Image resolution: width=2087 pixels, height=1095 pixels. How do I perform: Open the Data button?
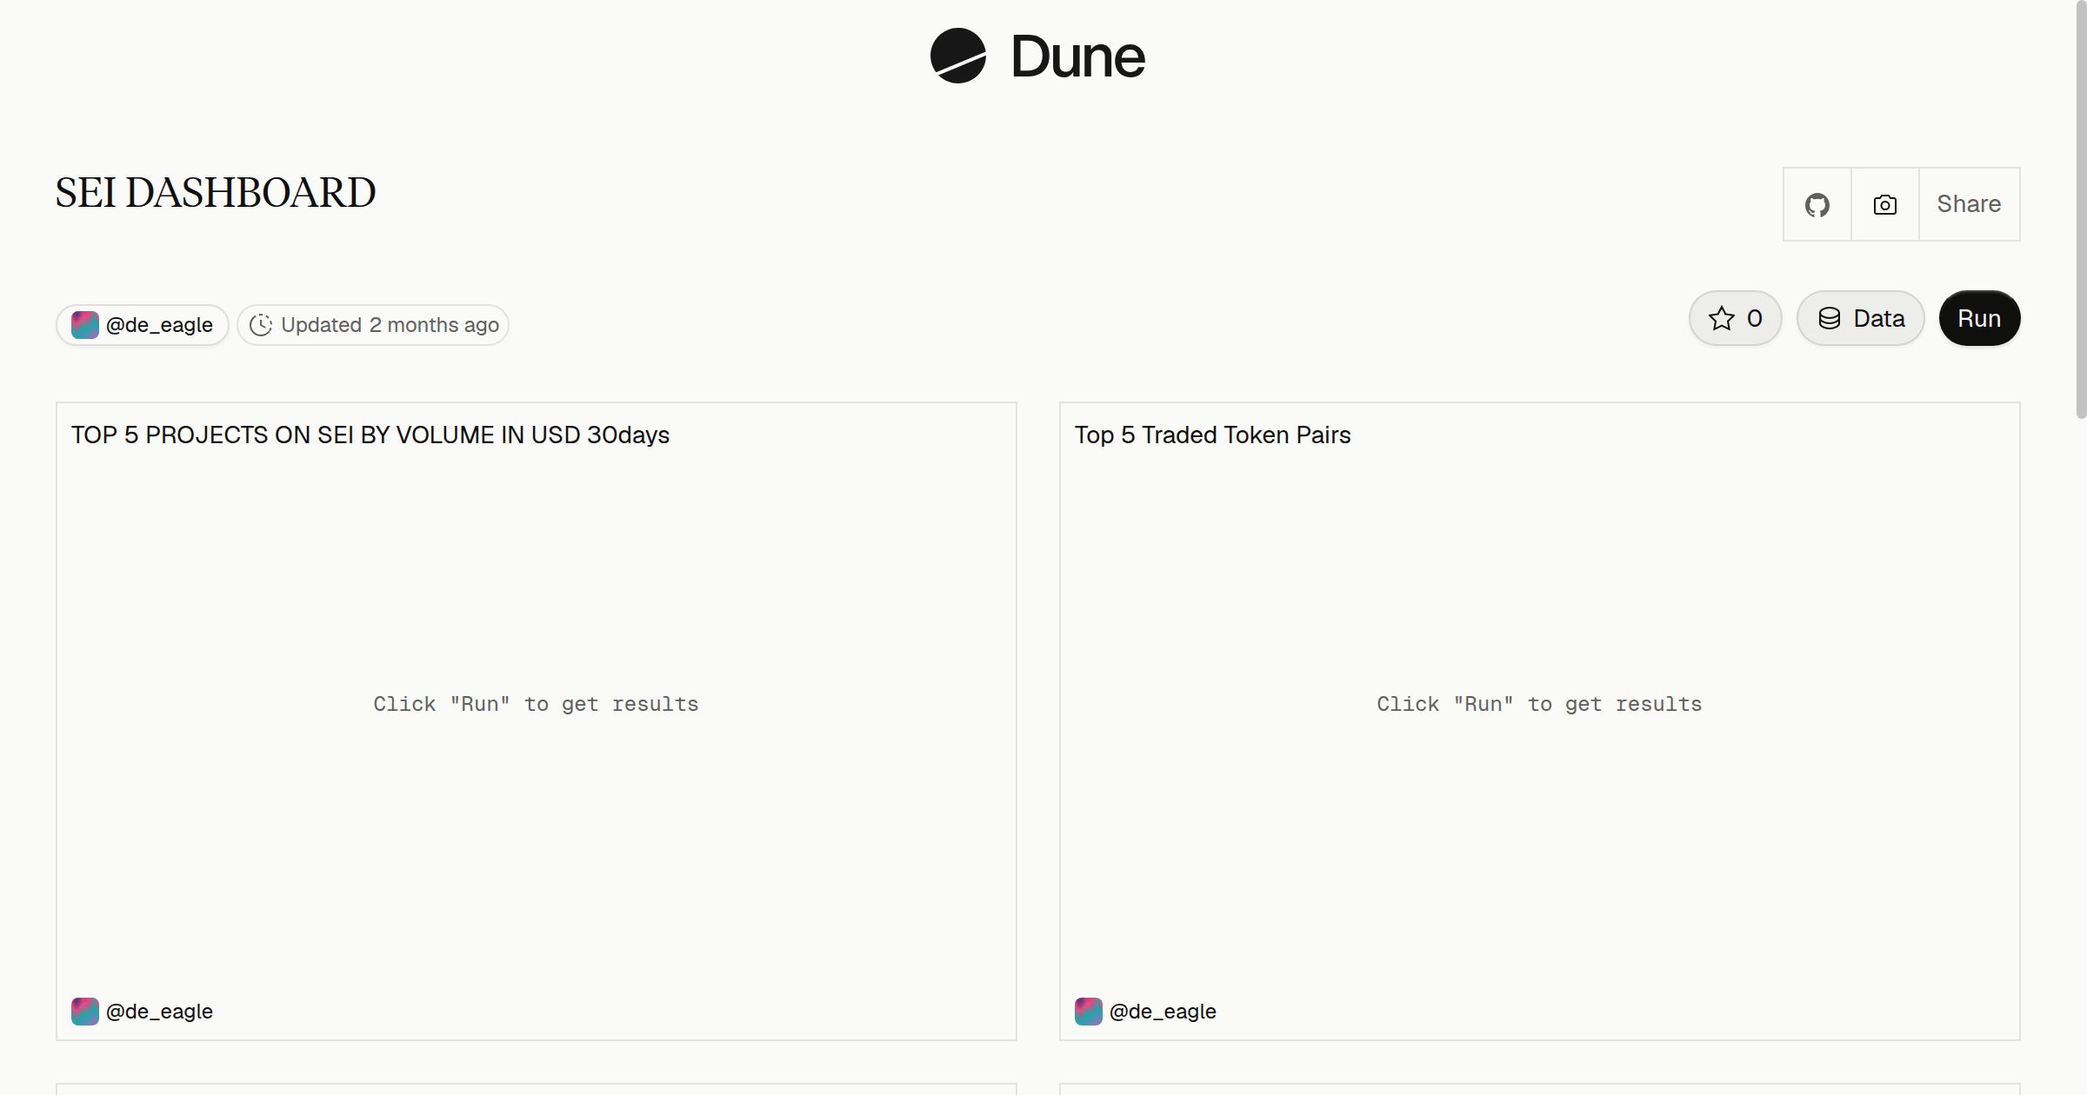point(1860,318)
